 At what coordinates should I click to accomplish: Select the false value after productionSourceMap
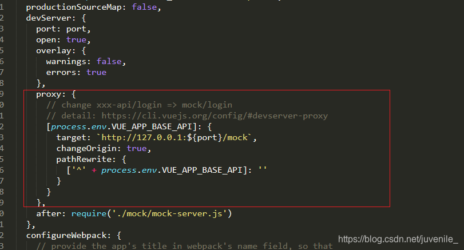point(144,7)
